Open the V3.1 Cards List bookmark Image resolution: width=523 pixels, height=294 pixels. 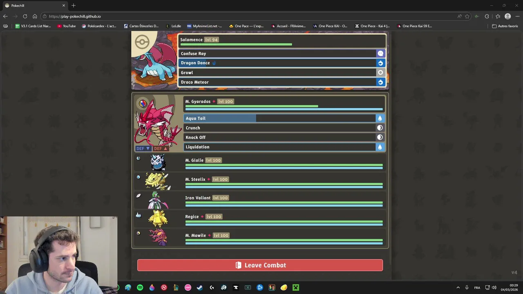pos(33,26)
